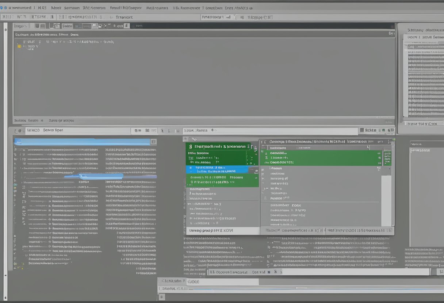Click the first icon in top editor toolbar

click(37, 26)
